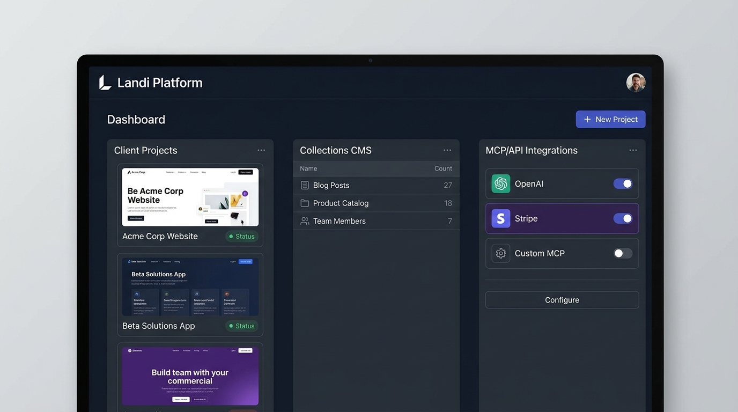This screenshot has height=412, width=738.
Task: Disable the OpenAI integration toggle
Action: coord(623,183)
